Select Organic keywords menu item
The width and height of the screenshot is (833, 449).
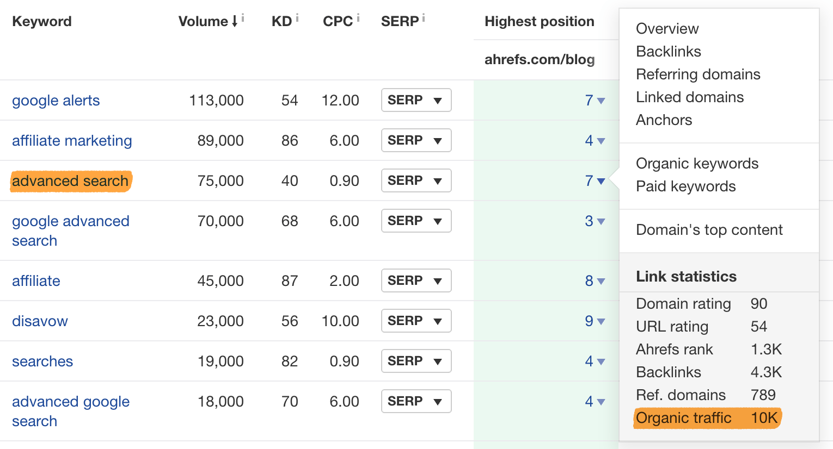tap(697, 163)
